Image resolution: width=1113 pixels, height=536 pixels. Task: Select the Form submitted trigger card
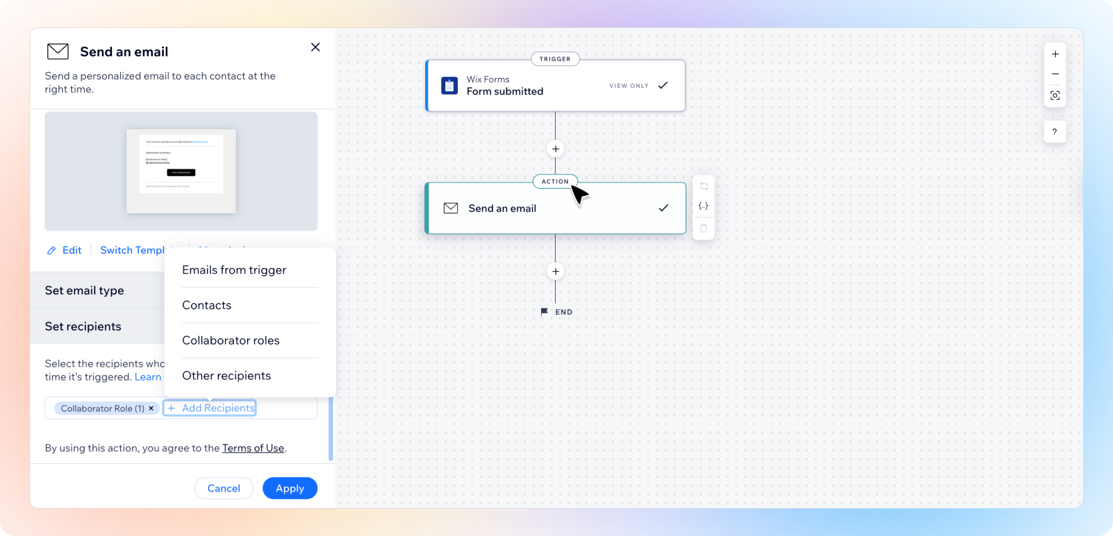[555, 86]
